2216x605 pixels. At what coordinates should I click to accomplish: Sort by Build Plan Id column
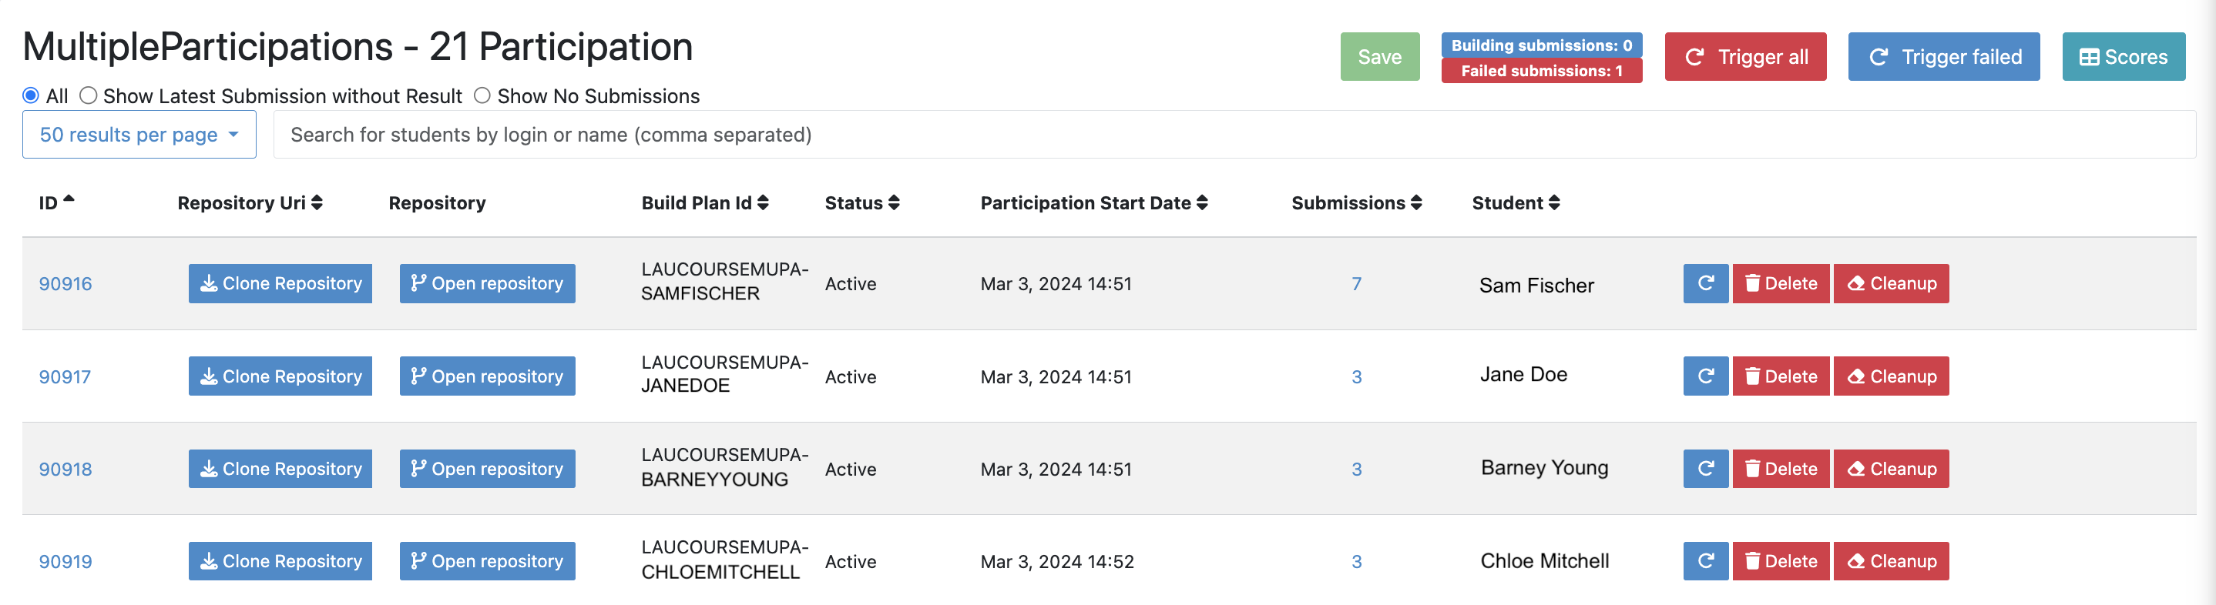click(704, 202)
